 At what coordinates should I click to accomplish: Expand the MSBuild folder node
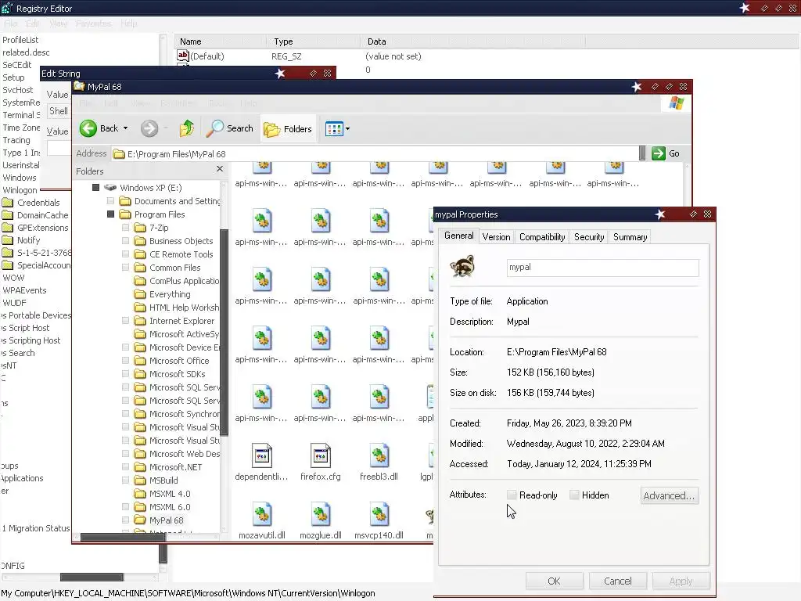126,480
